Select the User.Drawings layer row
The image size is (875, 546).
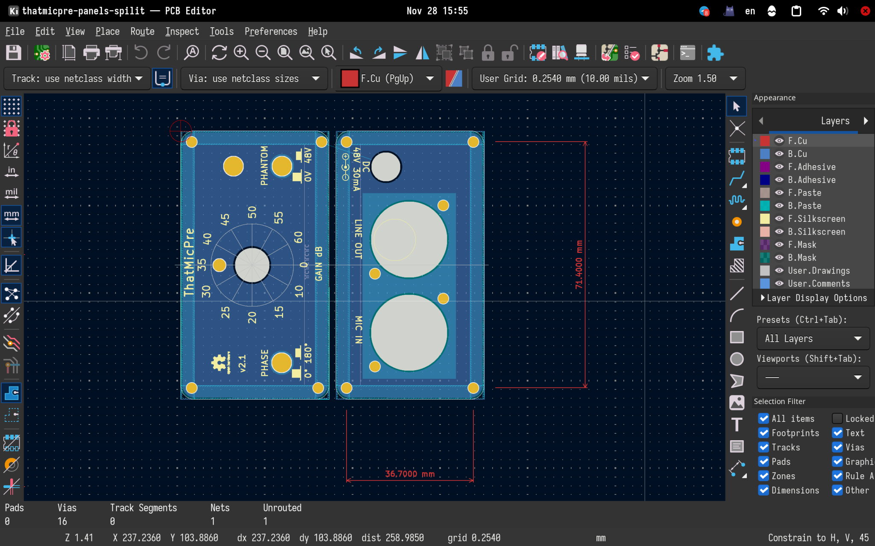[813, 270]
